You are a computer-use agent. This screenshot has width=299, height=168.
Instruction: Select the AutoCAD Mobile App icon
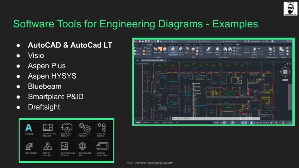[102, 146]
